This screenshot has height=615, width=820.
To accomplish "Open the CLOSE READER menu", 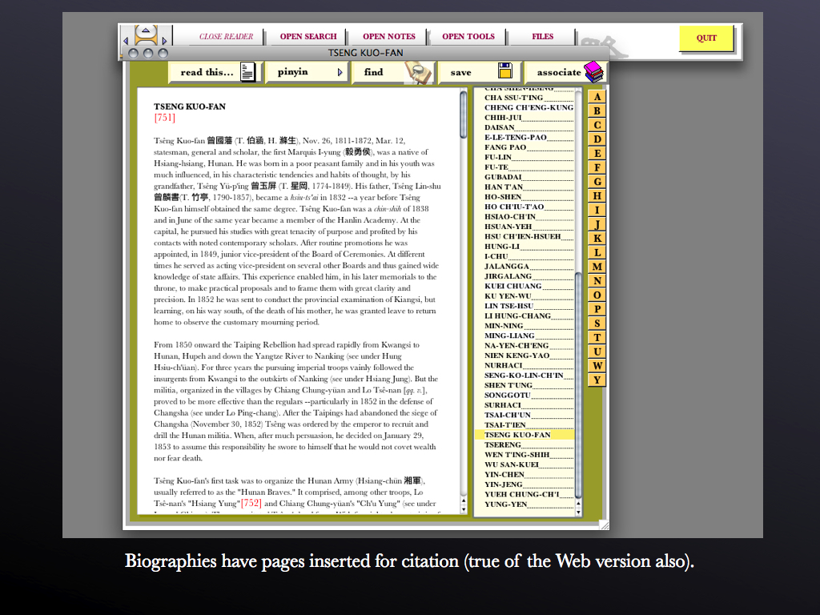I will pyautogui.click(x=226, y=37).
